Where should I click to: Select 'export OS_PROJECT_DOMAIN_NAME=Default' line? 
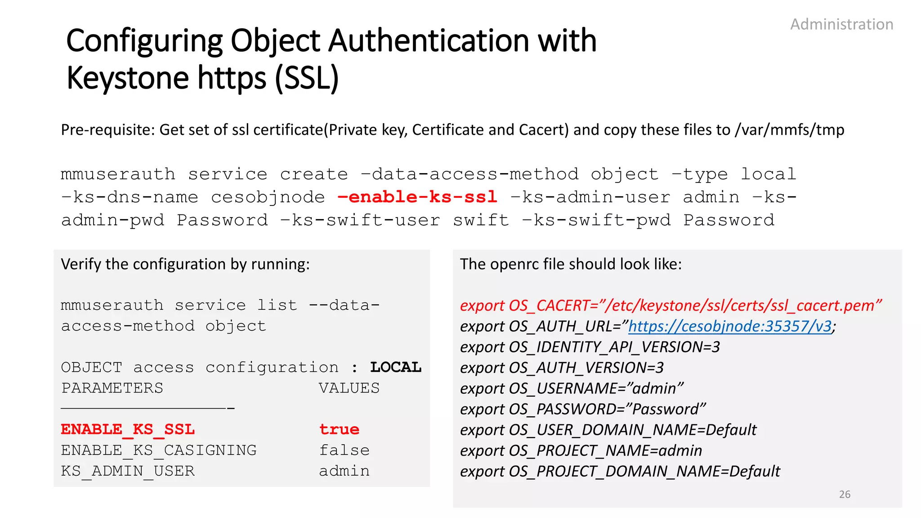pos(620,471)
